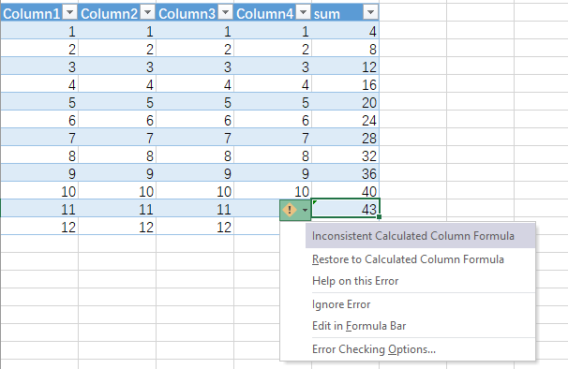Select the Column1 cell with value 5
The height and width of the screenshot is (369, 568).
coord(39,102)
